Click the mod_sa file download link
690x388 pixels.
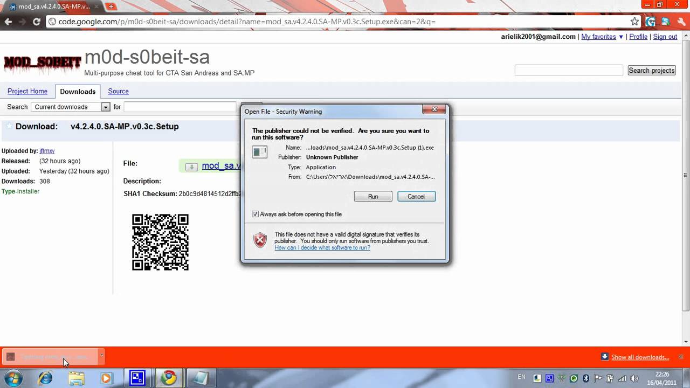pyautogui.click(x=221, y=165)
